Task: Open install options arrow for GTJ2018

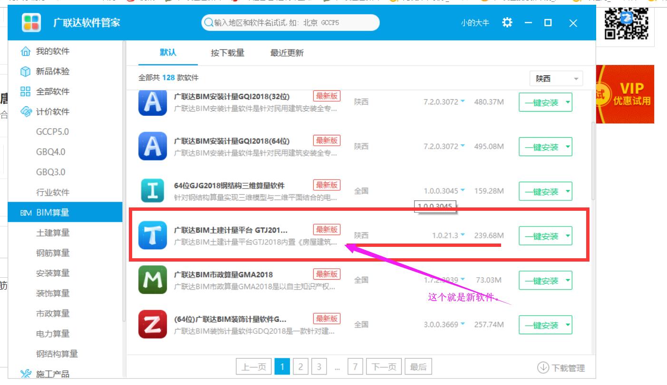Action: (x=568, y=236)
